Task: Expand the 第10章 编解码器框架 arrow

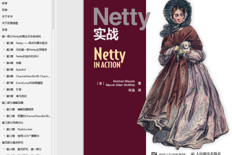Action: pyautogui.click(x=4, y=109)
